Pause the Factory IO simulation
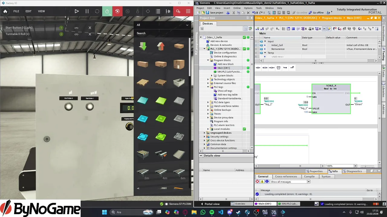Screen dimensions: 387x217 [87, 11]
